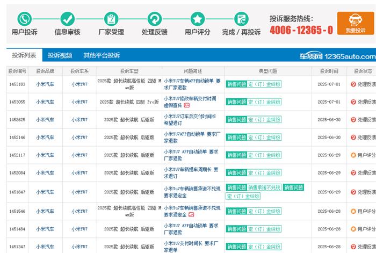Switch to the 投诉列表 tab
The width and height of the screenshot is (376, 253).
(24, 55)
